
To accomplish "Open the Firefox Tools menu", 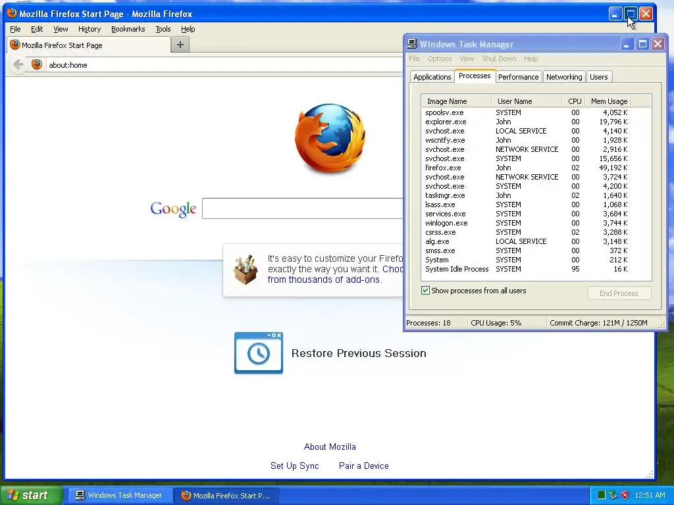I will (x=163, y=29).
